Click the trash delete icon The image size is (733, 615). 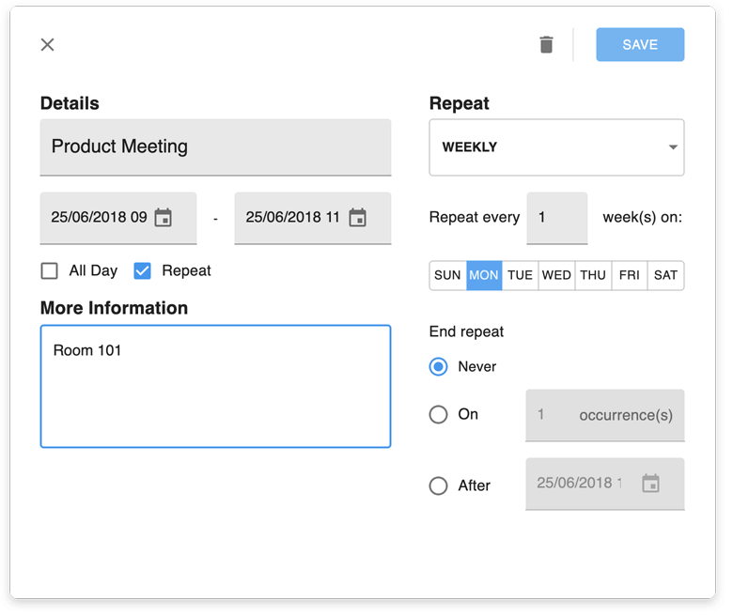[x=546, y=45]
